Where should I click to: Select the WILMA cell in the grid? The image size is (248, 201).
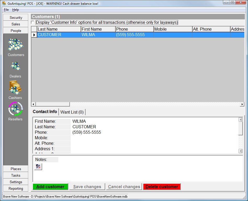tap(98, 35)
